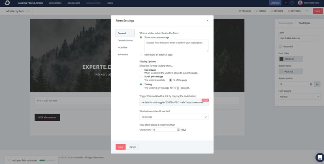The image size is (324, 164).
Task: Click the Upgrade button
Action: tap(275, 3)
